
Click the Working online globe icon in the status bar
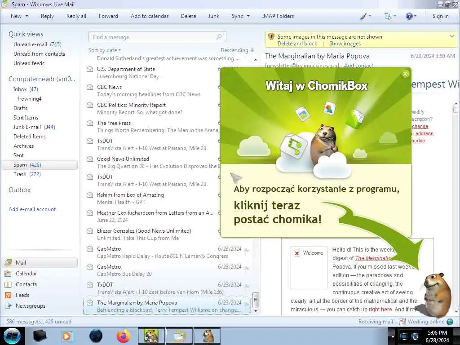450,322
